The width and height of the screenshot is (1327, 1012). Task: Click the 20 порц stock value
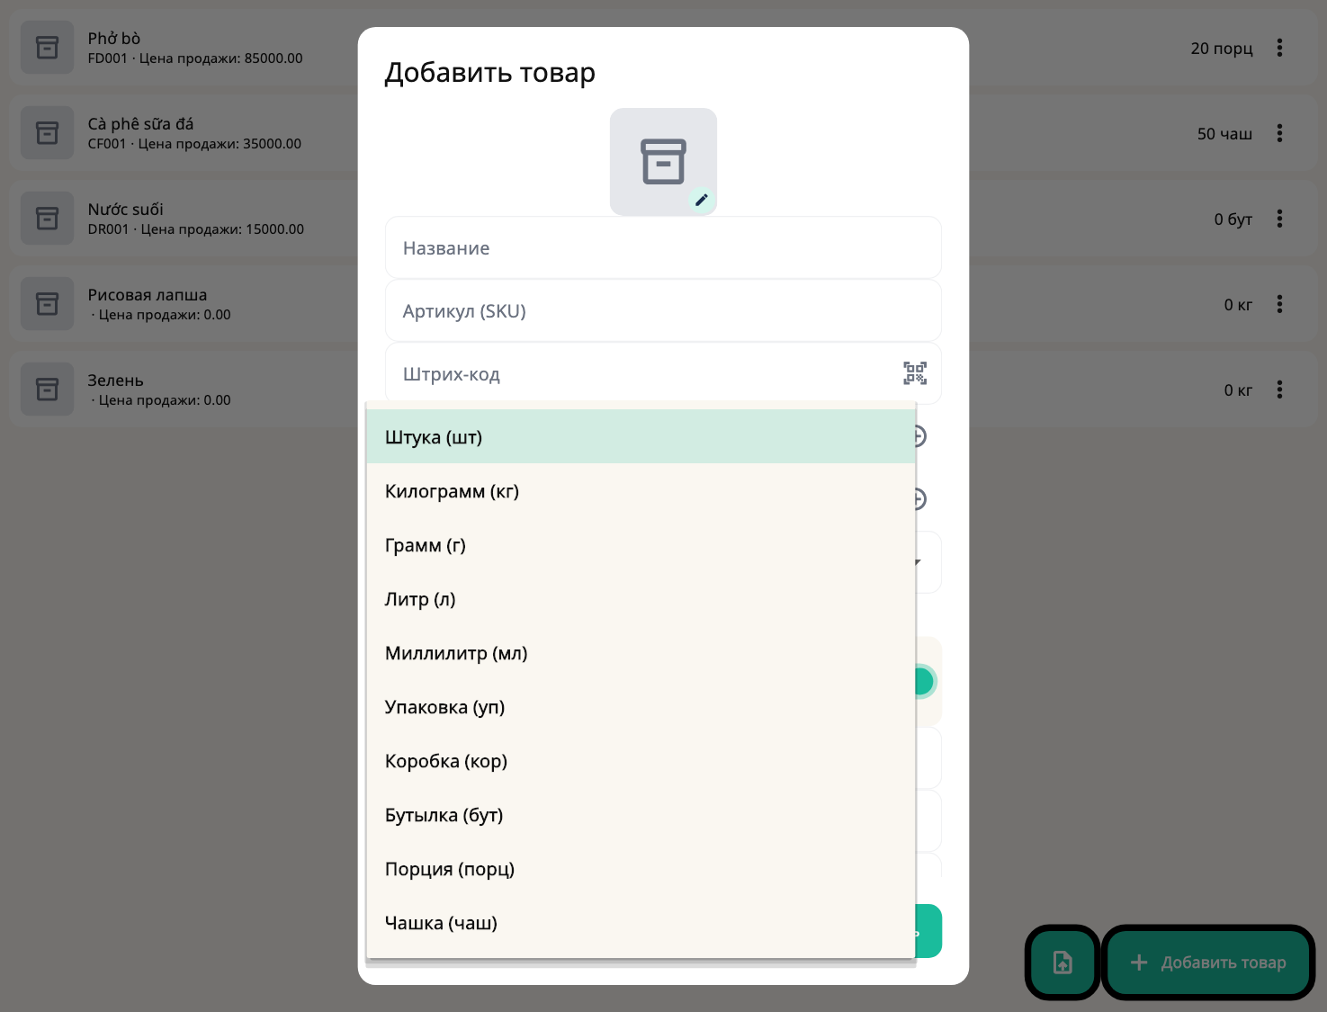1222,49
